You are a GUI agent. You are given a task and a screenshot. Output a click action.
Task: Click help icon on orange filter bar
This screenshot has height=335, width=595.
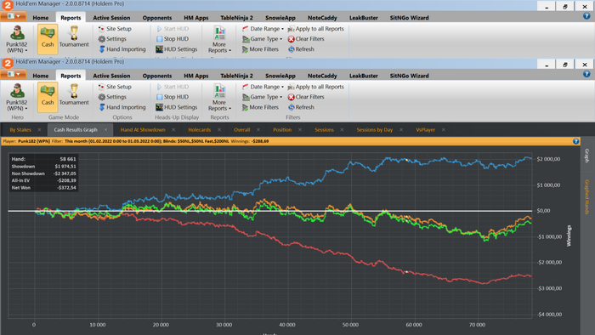coord(576,141)
